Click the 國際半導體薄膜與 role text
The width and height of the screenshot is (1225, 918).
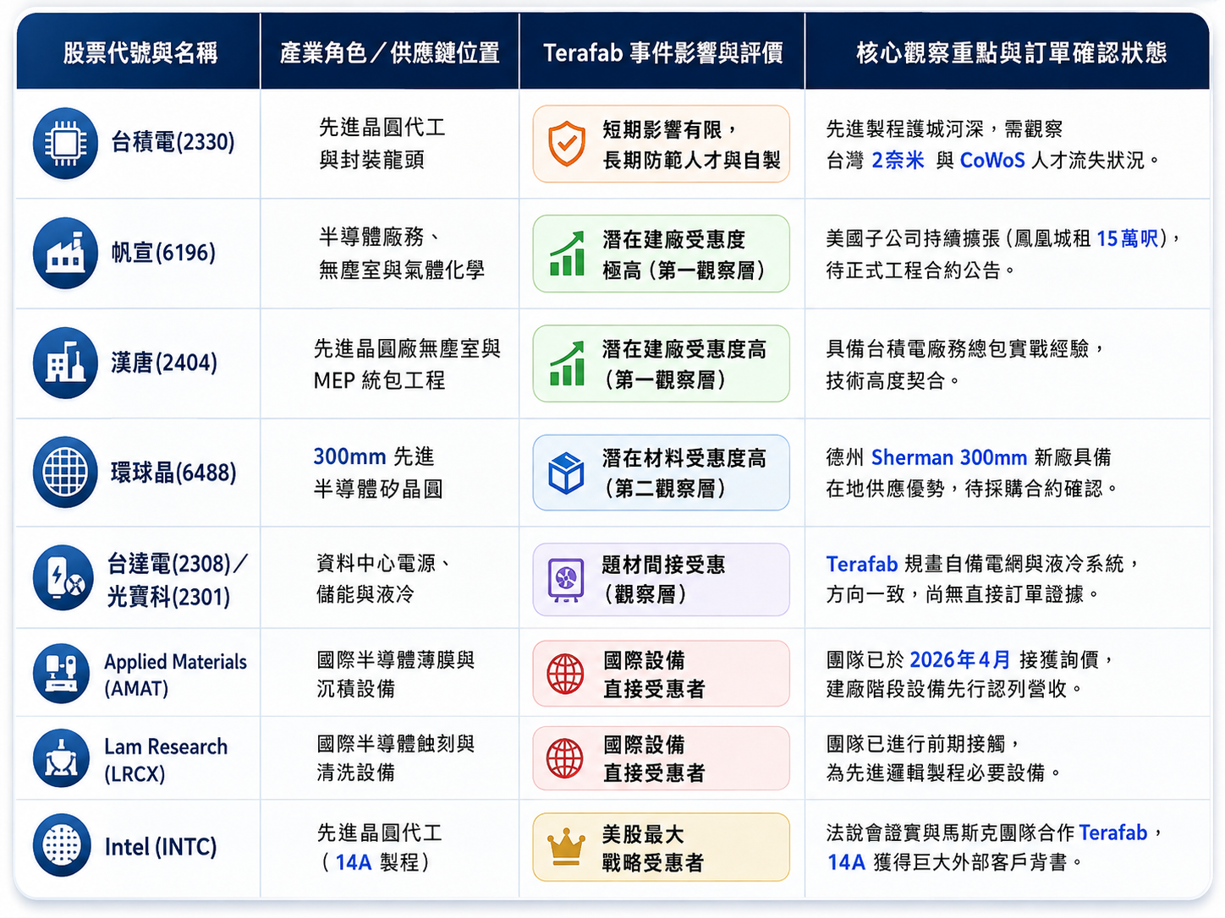(x=396, y=659)
